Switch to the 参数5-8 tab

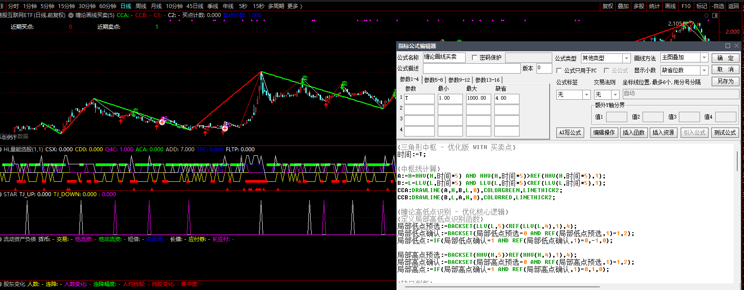[433, 80]
